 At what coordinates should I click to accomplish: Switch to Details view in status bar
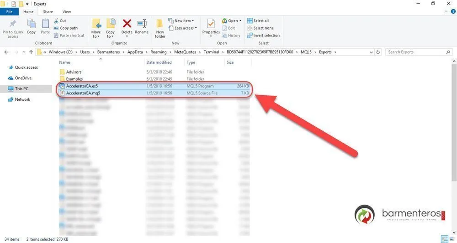444,239
